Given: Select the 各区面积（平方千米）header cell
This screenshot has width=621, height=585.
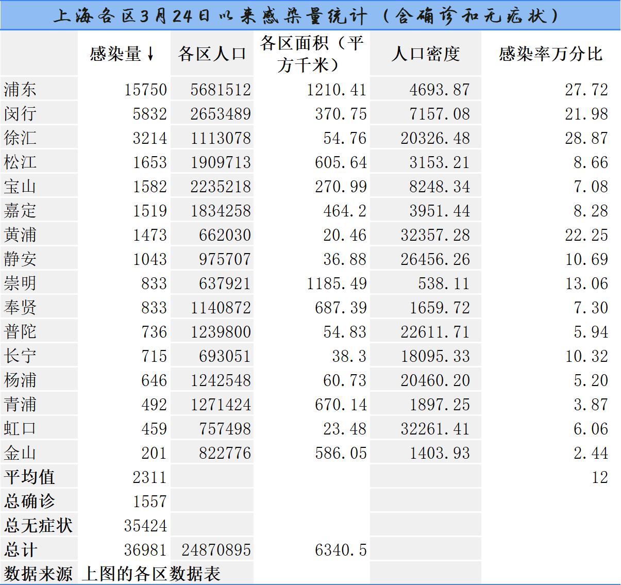Looking at the screenshot, I should [x=312, y=54].
